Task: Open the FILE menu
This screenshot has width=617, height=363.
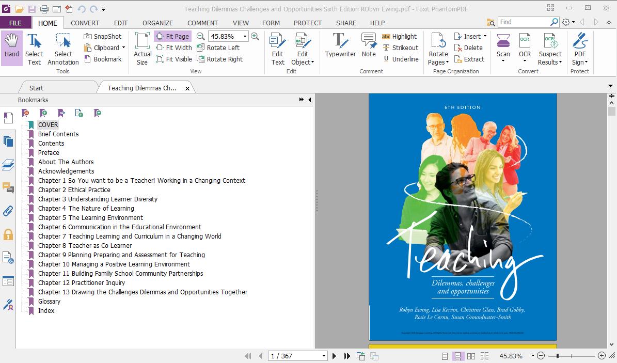Action: 15,23
